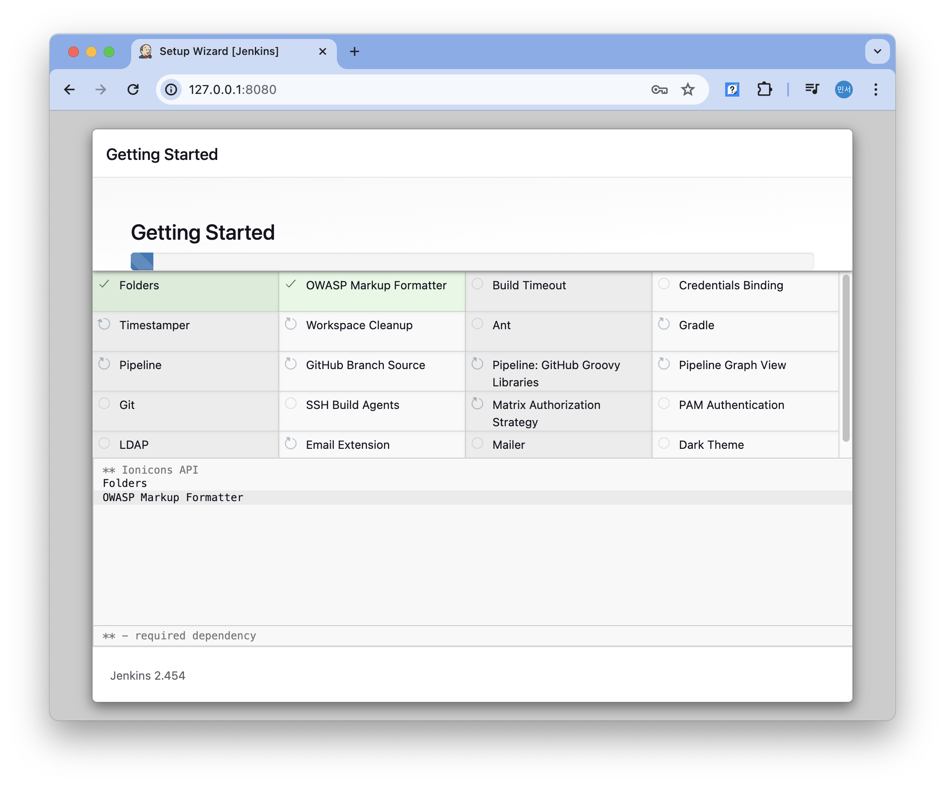Open the Chrome profile avatar
Screen dimensions: 945x786
[843, 89]
